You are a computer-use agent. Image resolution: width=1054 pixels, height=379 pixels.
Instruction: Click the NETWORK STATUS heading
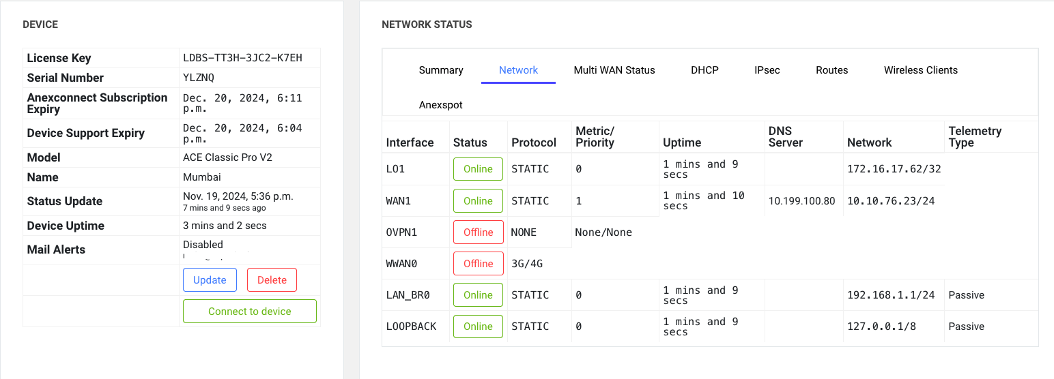pos(427,25)
